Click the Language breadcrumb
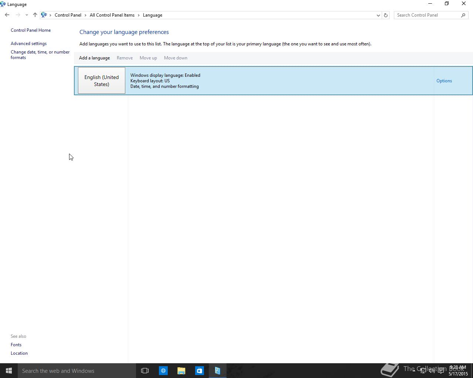 coord(153,15)
